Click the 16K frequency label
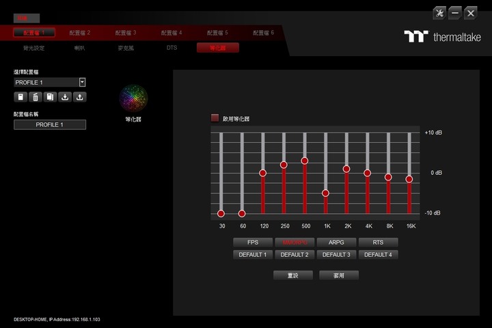Viewport: 492px width, 328px height. tap(411, 226)
